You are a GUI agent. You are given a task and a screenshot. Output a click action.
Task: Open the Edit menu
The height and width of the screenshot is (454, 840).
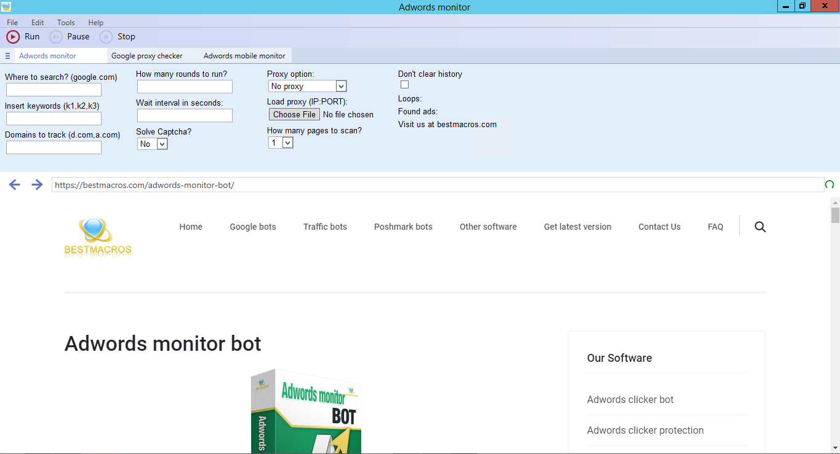(x=38, y=23)
